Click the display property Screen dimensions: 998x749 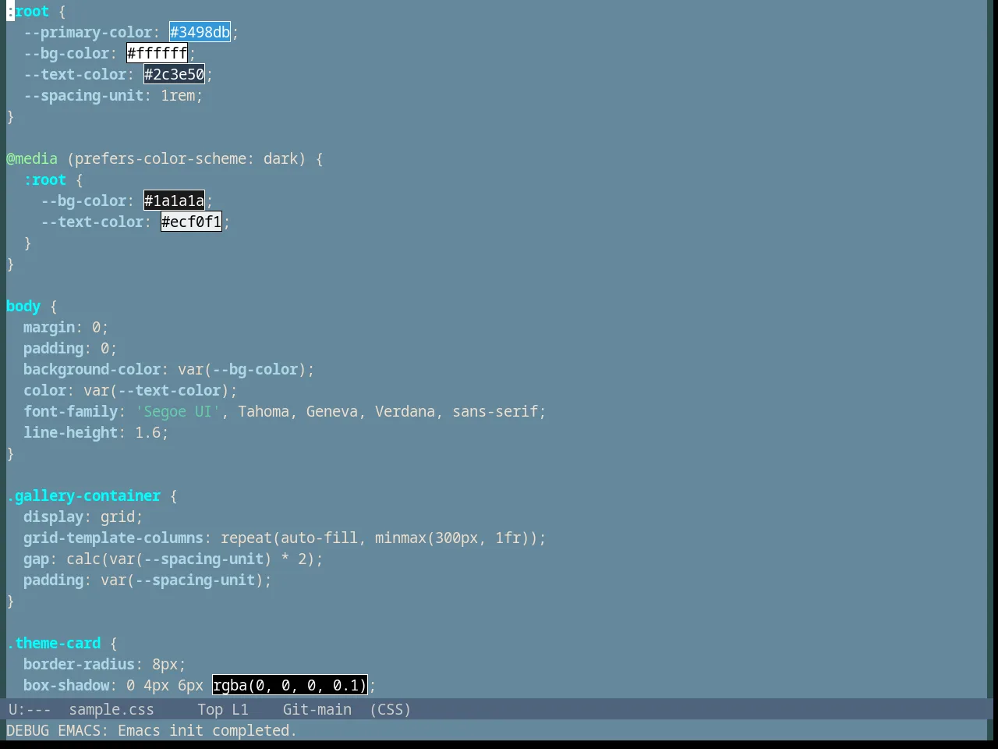pyautogui.click(x=54, y=516)
